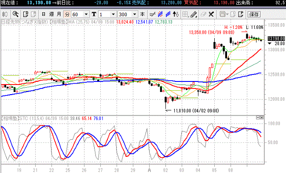The image size is (286, 173).
Task: Click the date axis label 19
Action: point(19,170)
